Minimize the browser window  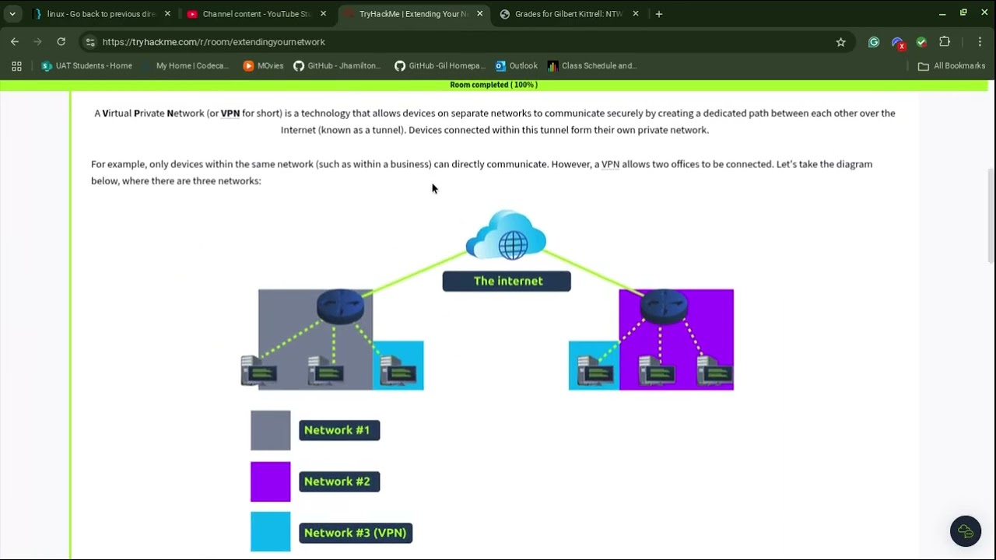click(942, 14)
